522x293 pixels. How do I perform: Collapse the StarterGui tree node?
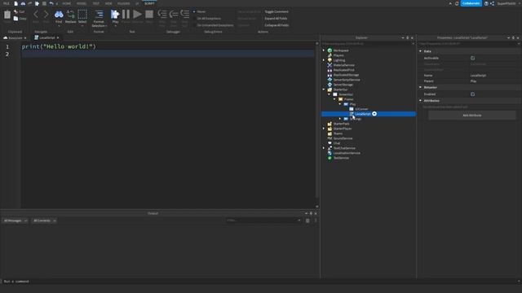324,90
